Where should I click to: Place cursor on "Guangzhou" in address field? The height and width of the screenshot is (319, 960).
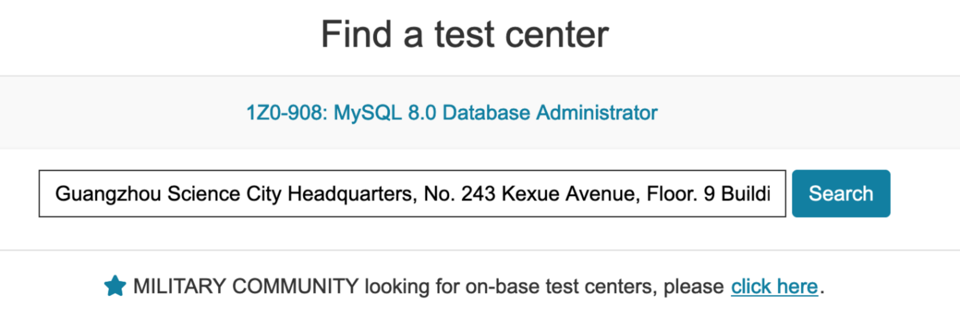tap(108, 194)
